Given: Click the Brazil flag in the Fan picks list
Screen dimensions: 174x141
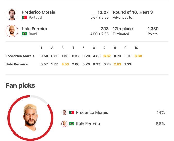Looking at the screenshot, I should pyautogui.click(x=72, y=124).
